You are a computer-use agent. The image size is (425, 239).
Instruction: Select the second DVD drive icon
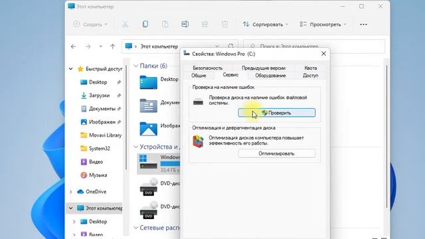[x=149, y=210]
